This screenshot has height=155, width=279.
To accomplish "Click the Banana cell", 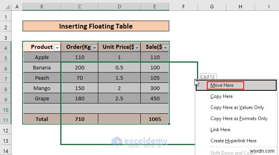I will pos(42,67).
